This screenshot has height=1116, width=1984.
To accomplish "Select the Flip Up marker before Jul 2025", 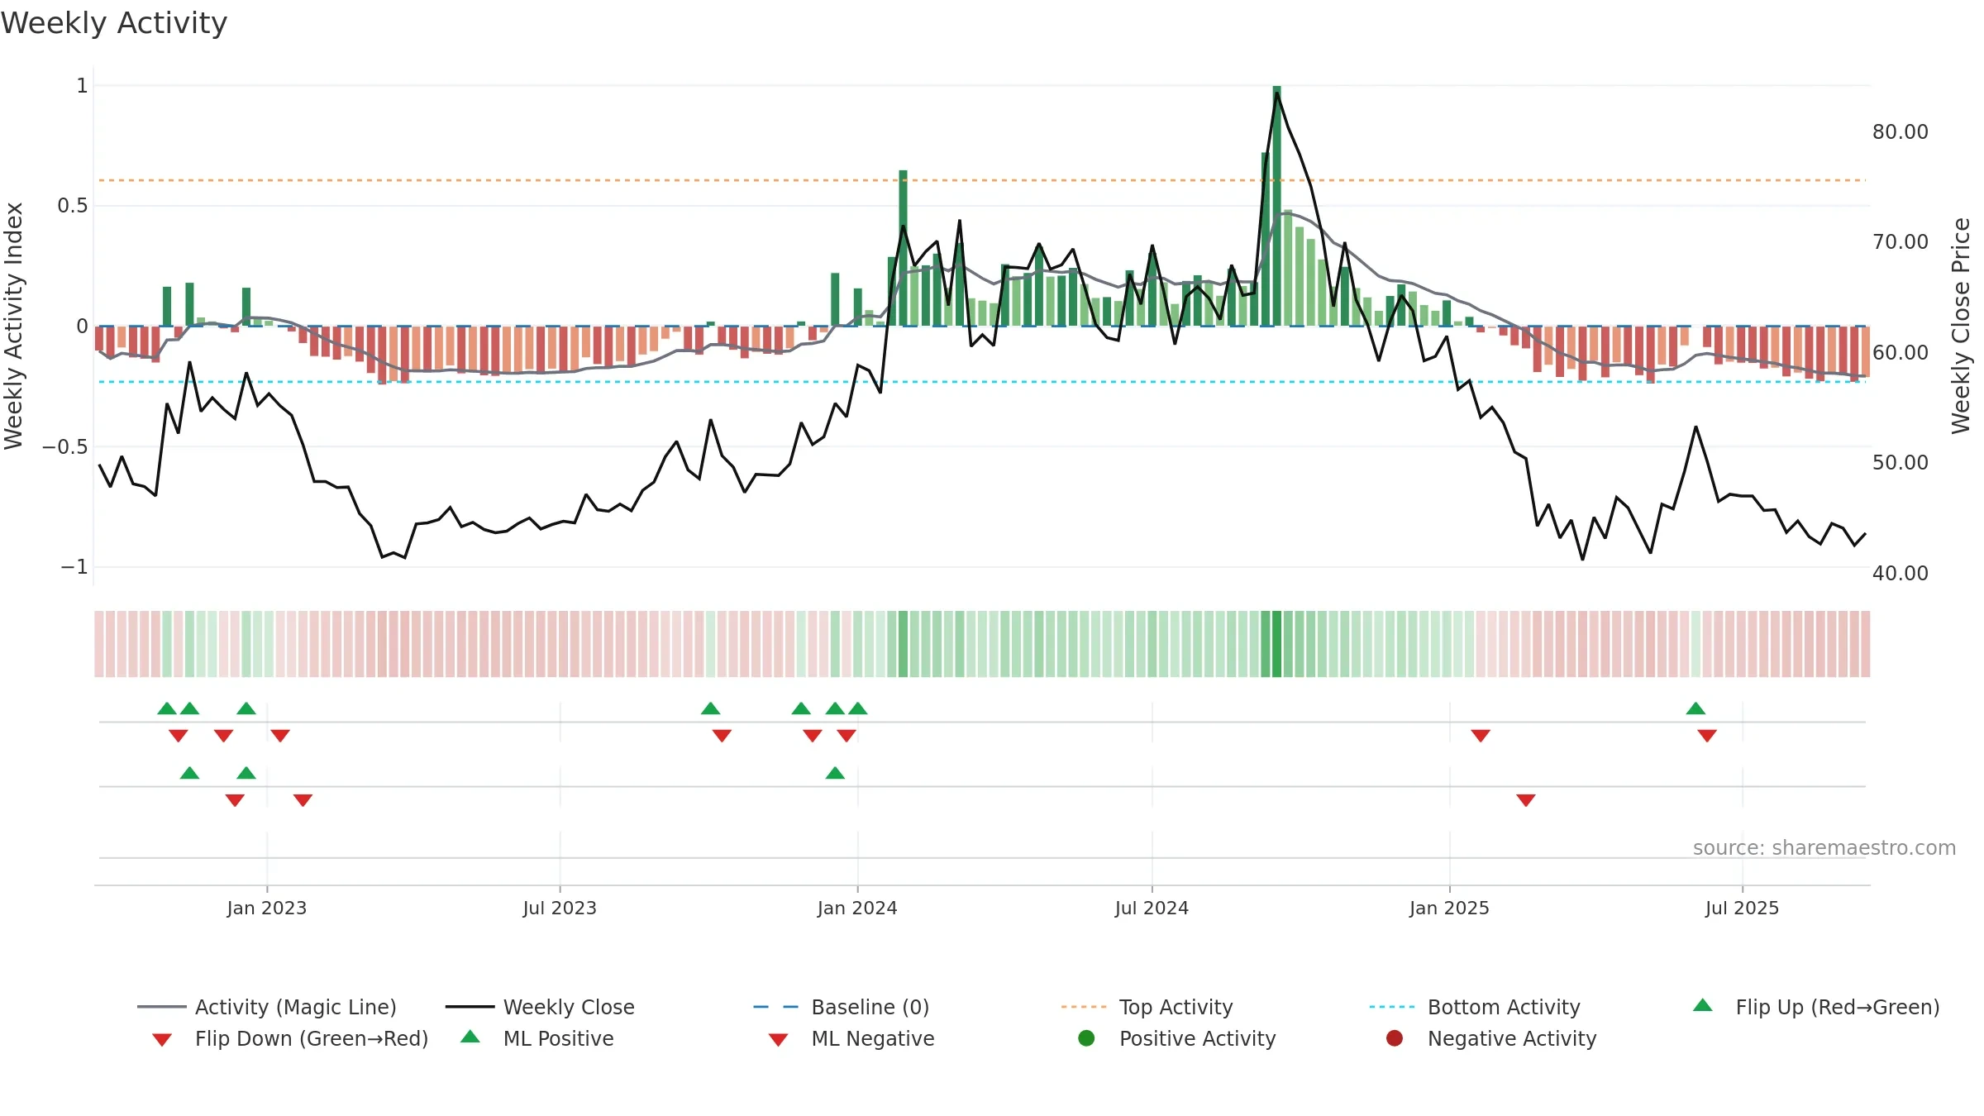I will (x=1695, y=708).
